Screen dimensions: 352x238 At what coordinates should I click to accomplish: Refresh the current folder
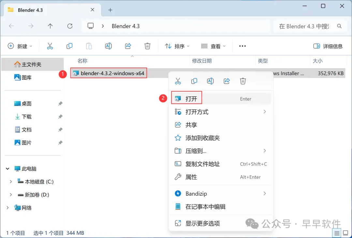70,26
